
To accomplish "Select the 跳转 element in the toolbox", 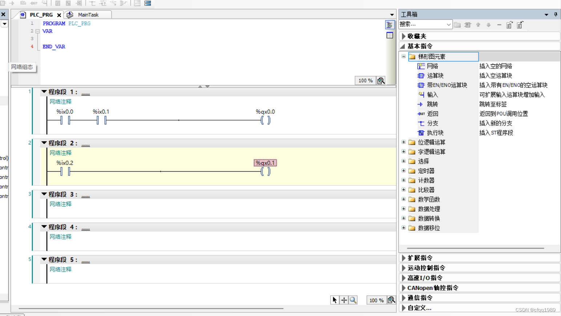I will tap(432, 104).
